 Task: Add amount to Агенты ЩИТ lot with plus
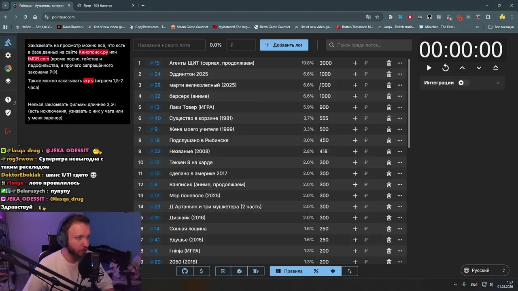(355, 63)
